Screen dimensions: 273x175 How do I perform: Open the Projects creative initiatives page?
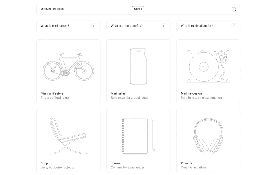(186, 163)
